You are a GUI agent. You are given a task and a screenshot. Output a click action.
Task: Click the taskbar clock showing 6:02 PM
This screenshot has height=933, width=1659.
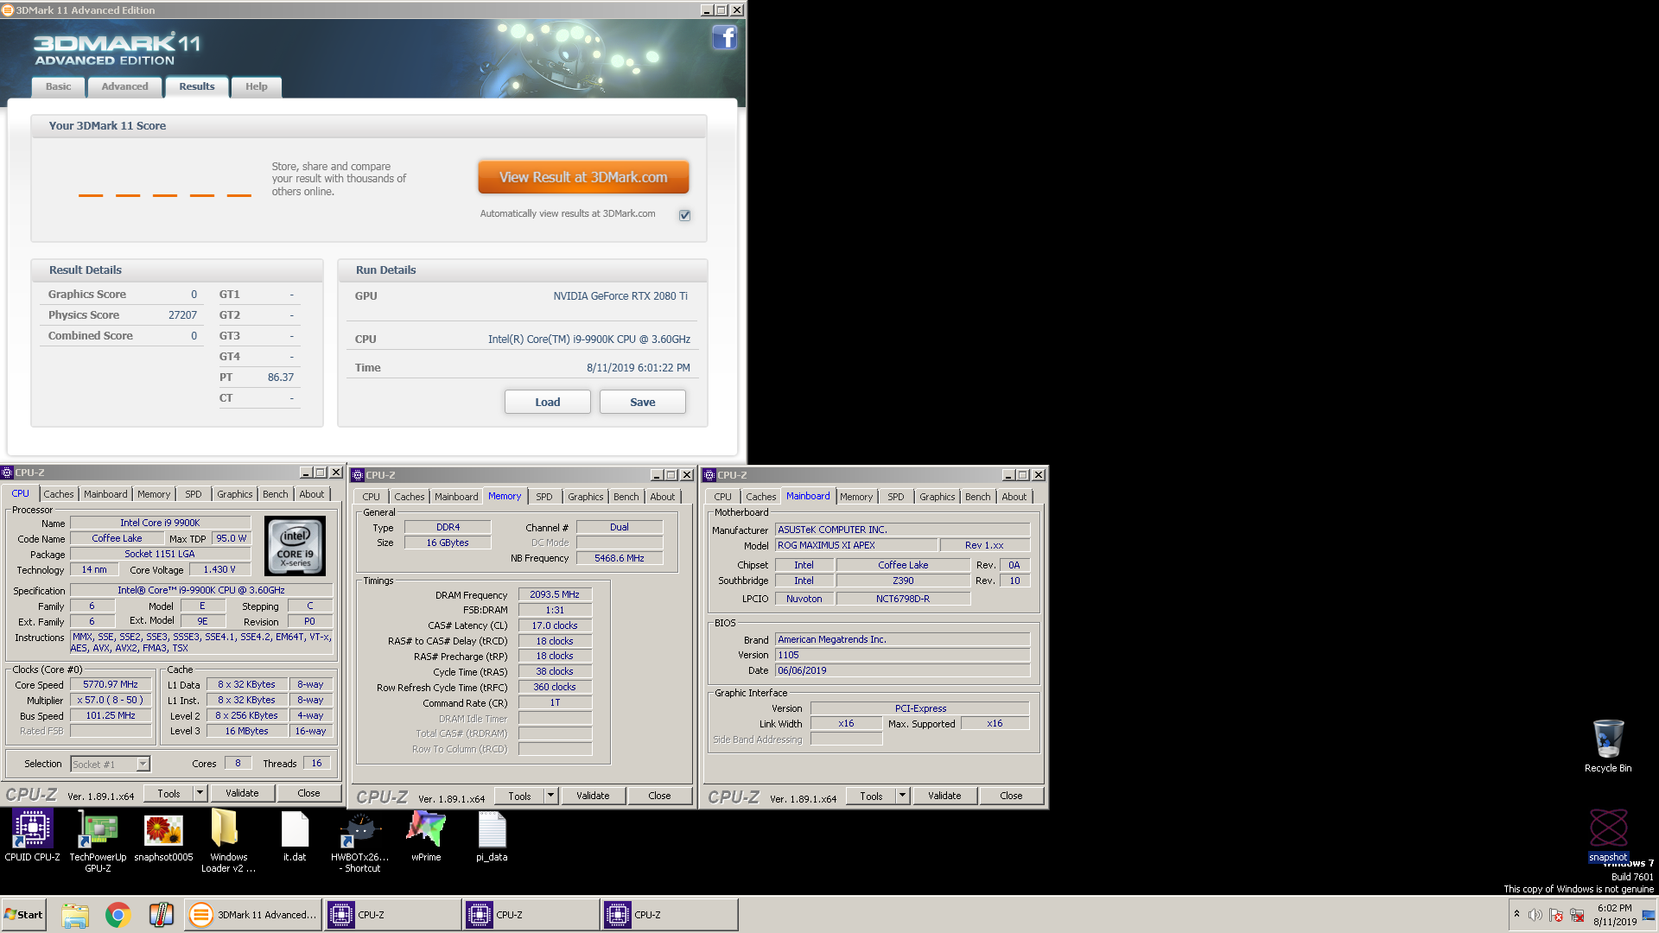tap(1614, 915)
